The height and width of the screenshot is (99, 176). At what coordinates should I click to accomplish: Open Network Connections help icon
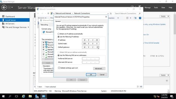(140, 18)
